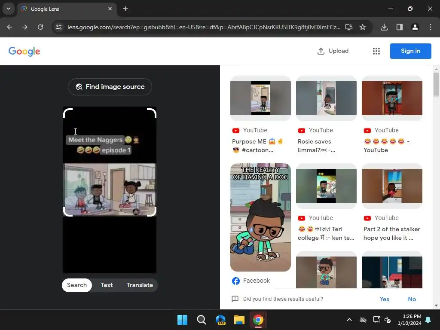
Task: Open 'Purpose ME' YouTube result thumbnail
Action: pos(260,98)
